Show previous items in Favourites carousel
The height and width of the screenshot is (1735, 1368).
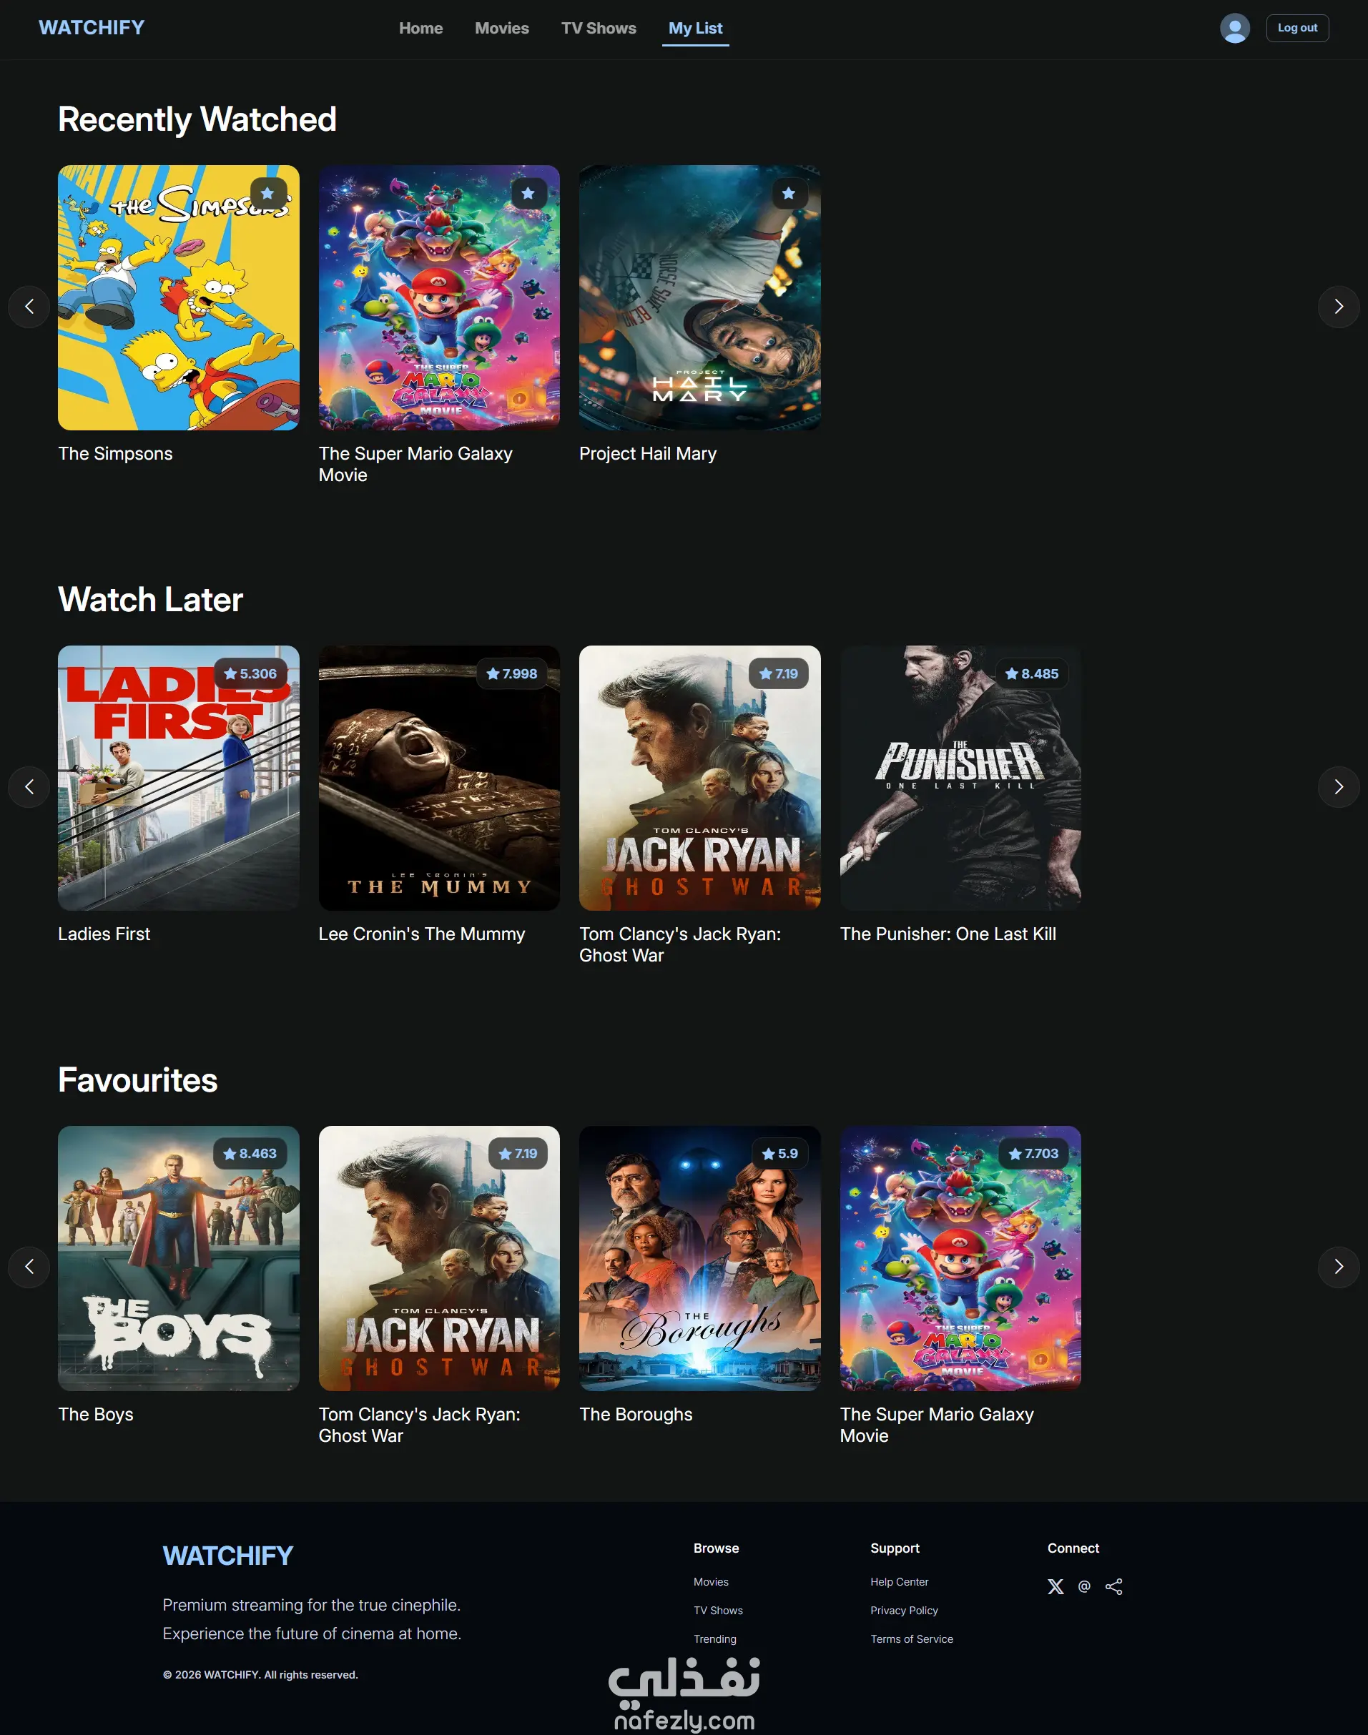pos(29,1267)
